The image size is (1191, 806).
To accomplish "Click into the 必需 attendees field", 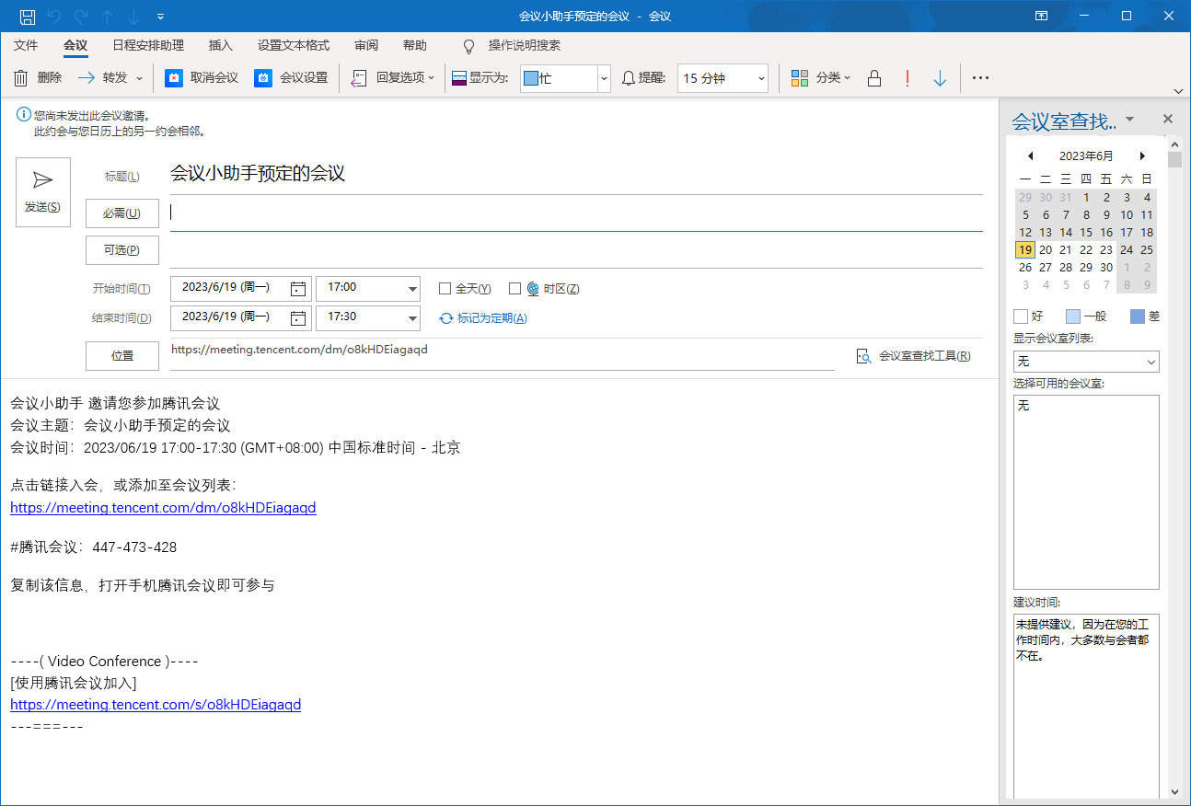I will tap(576, 213).
